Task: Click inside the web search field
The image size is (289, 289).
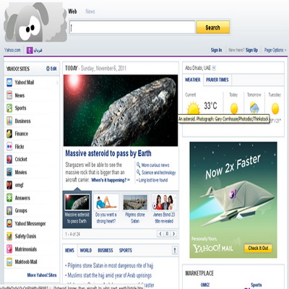Action: tap(132, 27)
